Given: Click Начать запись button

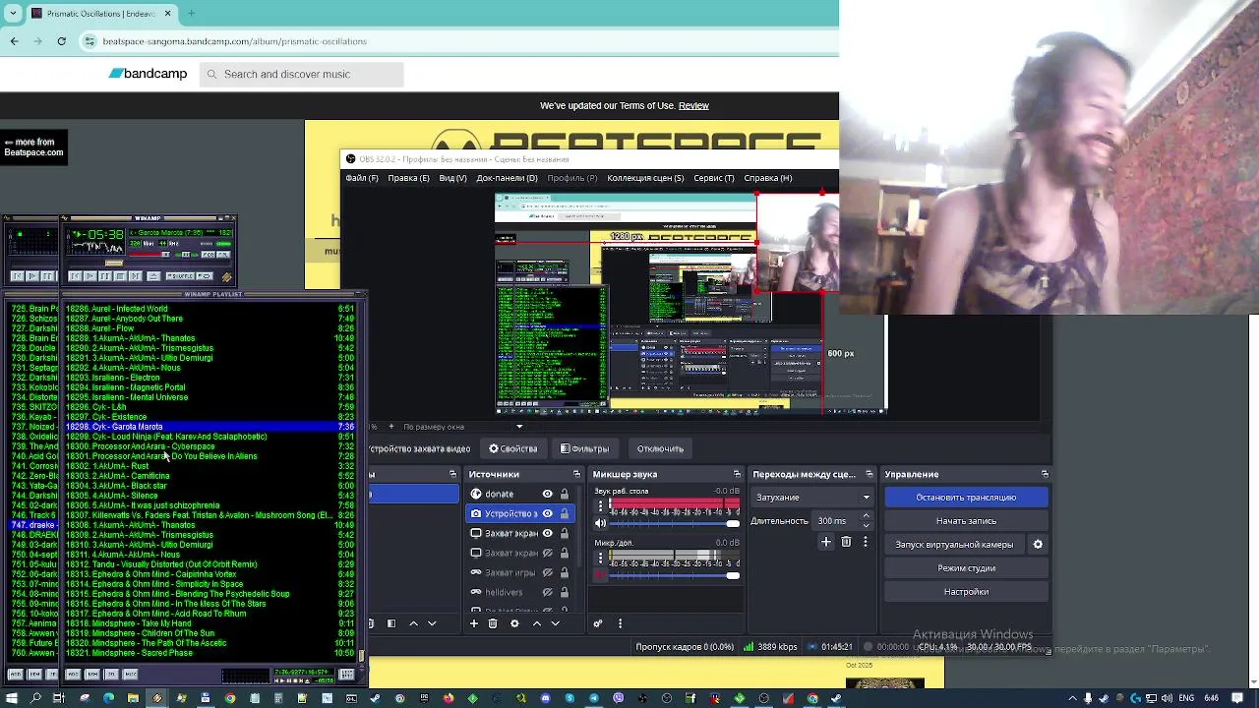Looking at the screenshot, I should 966,521.
